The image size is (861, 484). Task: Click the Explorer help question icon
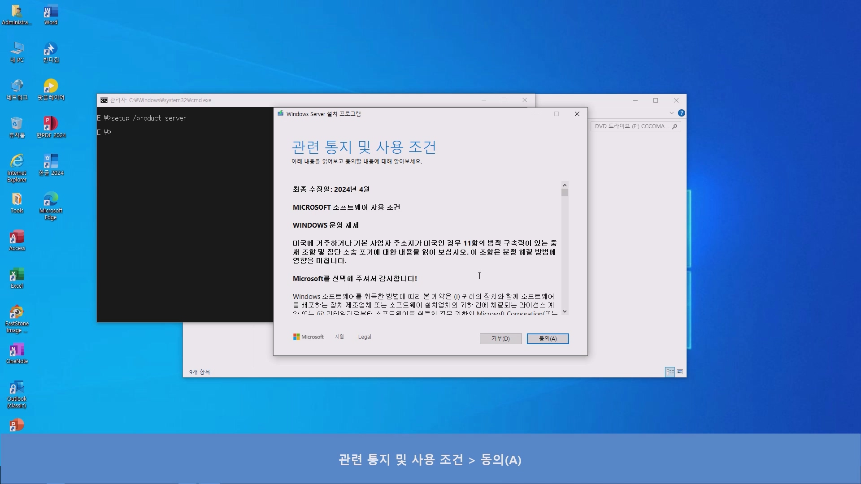click(x=681, y=113)
